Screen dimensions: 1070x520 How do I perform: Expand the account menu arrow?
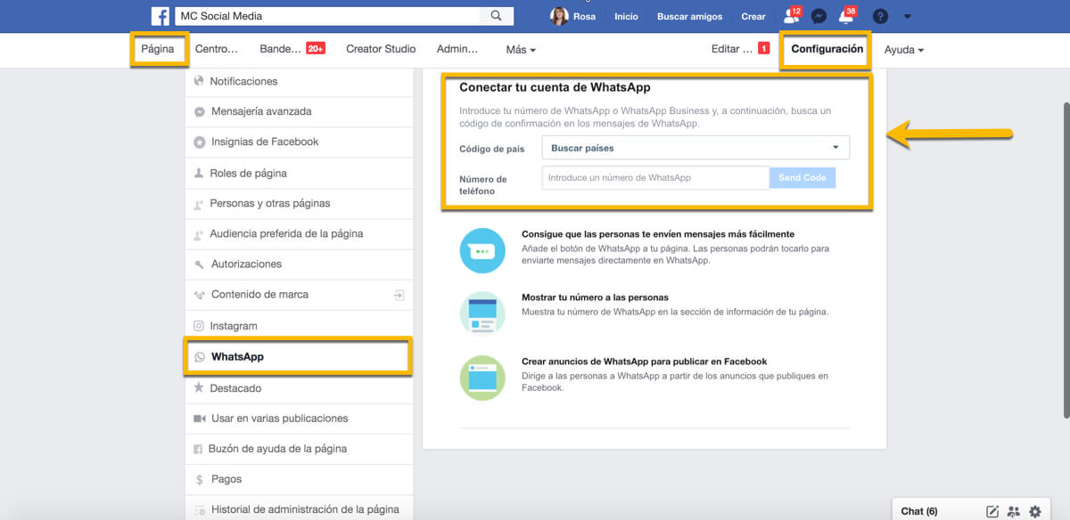[908, 16]
